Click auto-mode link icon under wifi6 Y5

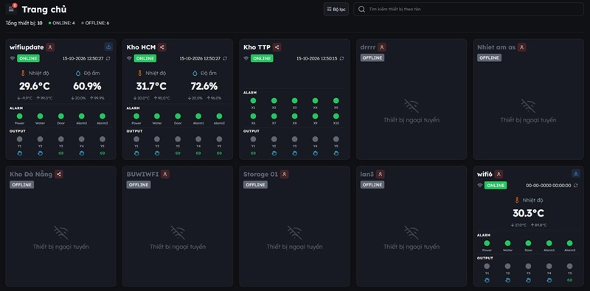pyautogui.click(x=569, y=280)
